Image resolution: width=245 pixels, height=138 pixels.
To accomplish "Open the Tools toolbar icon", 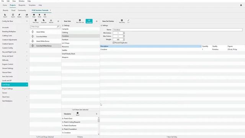I will [x=45, y=15].
